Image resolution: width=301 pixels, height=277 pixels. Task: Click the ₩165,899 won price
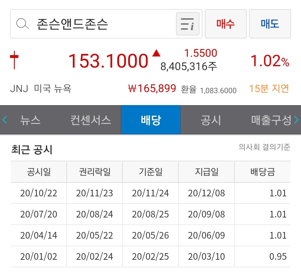point(152,88)
